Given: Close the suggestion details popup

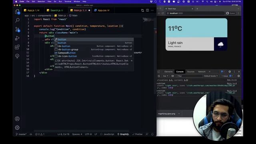Looking at the screenshot, I should pos(132,61).
